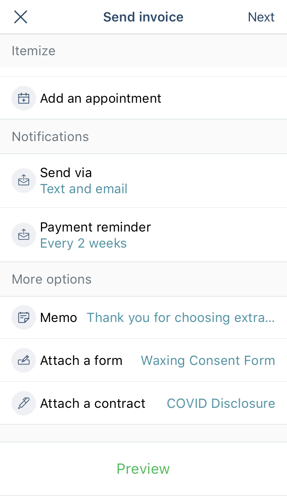Image resolution: width=287 pixels, height=496 pixels.
Task: Change the Waxing Consent Form attachment
Action: click(208, 360)
